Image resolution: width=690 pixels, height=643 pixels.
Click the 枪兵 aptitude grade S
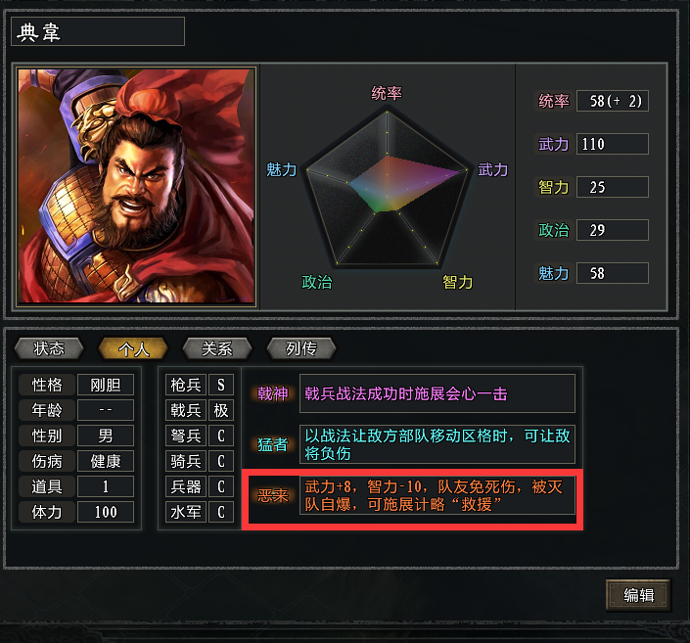[221, 385]
